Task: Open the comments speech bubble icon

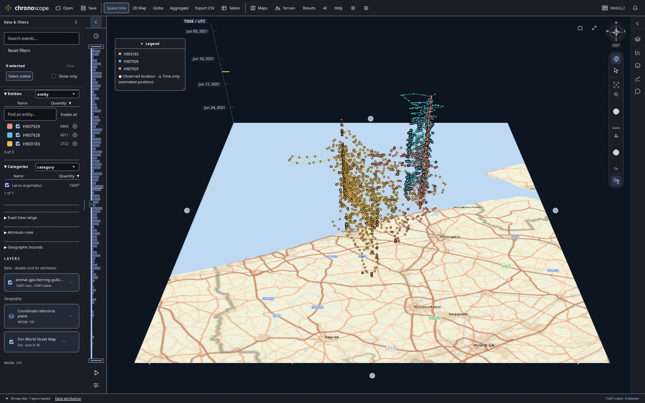Action: pos(638,91)
